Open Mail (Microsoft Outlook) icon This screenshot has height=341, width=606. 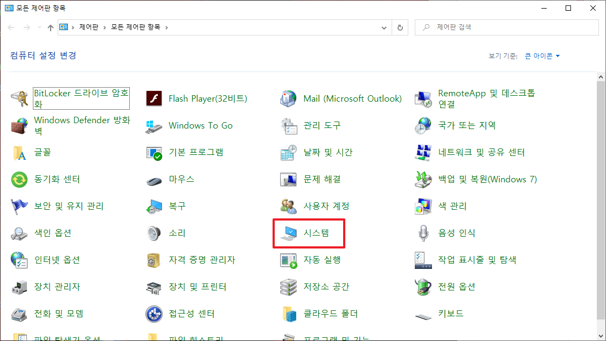(x=288, y=99)
